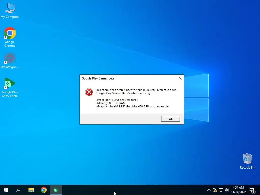260x195 pixels.
Task: Click the 'Processor: 4 CPU physical cores' line
Action: (x=117, y=100)
